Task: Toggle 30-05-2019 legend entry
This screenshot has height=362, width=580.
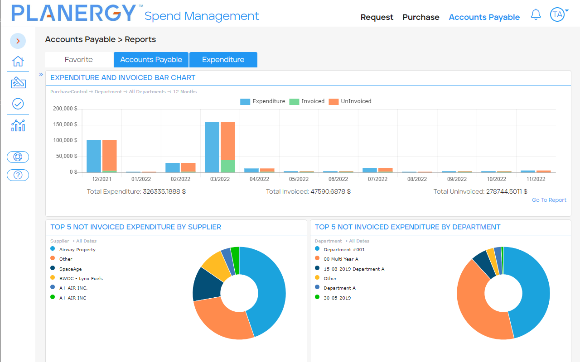Action: pos(333,298)
